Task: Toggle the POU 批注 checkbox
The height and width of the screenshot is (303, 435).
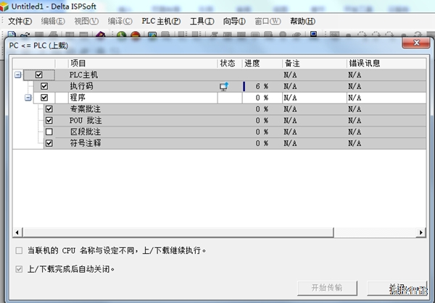Action: pyautogui.click(x=49, y=121)
